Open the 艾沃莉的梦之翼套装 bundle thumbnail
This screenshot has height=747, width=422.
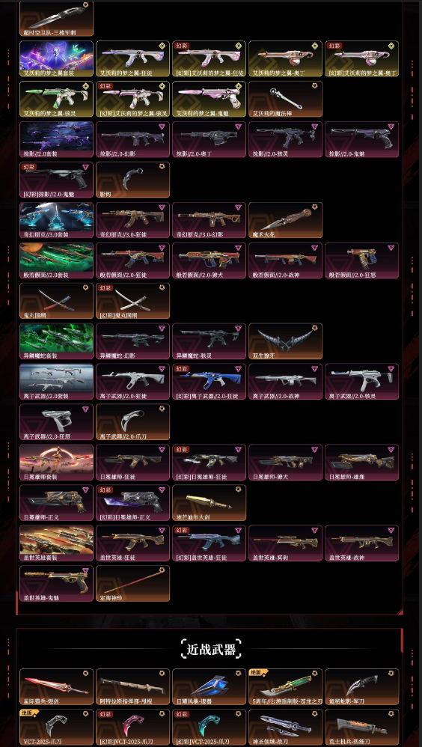coord(57,58)
